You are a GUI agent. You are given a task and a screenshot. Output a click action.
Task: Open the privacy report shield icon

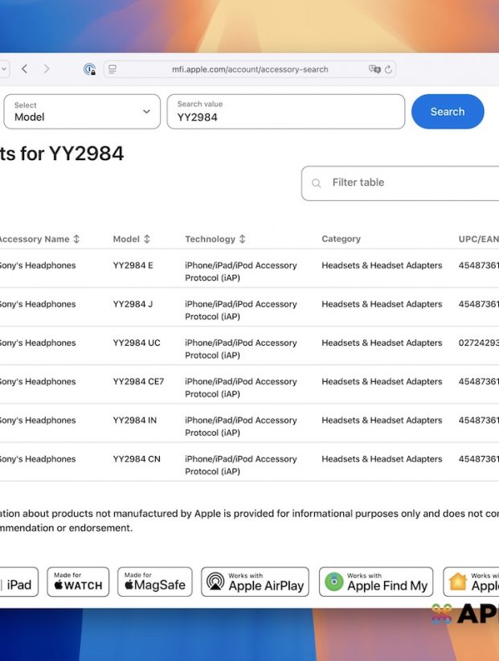tap(89, 69)
